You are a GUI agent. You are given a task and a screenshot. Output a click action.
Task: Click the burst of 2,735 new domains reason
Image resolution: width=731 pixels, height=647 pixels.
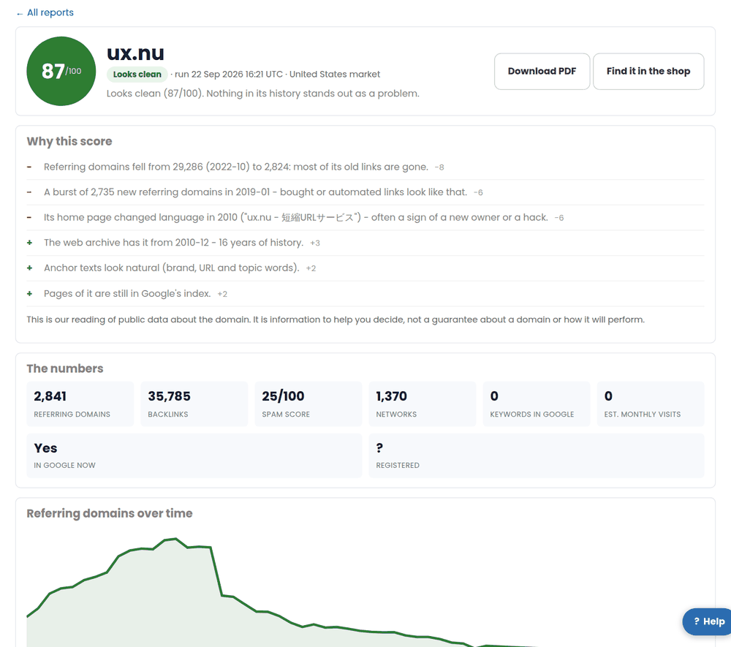click(255, 192)
